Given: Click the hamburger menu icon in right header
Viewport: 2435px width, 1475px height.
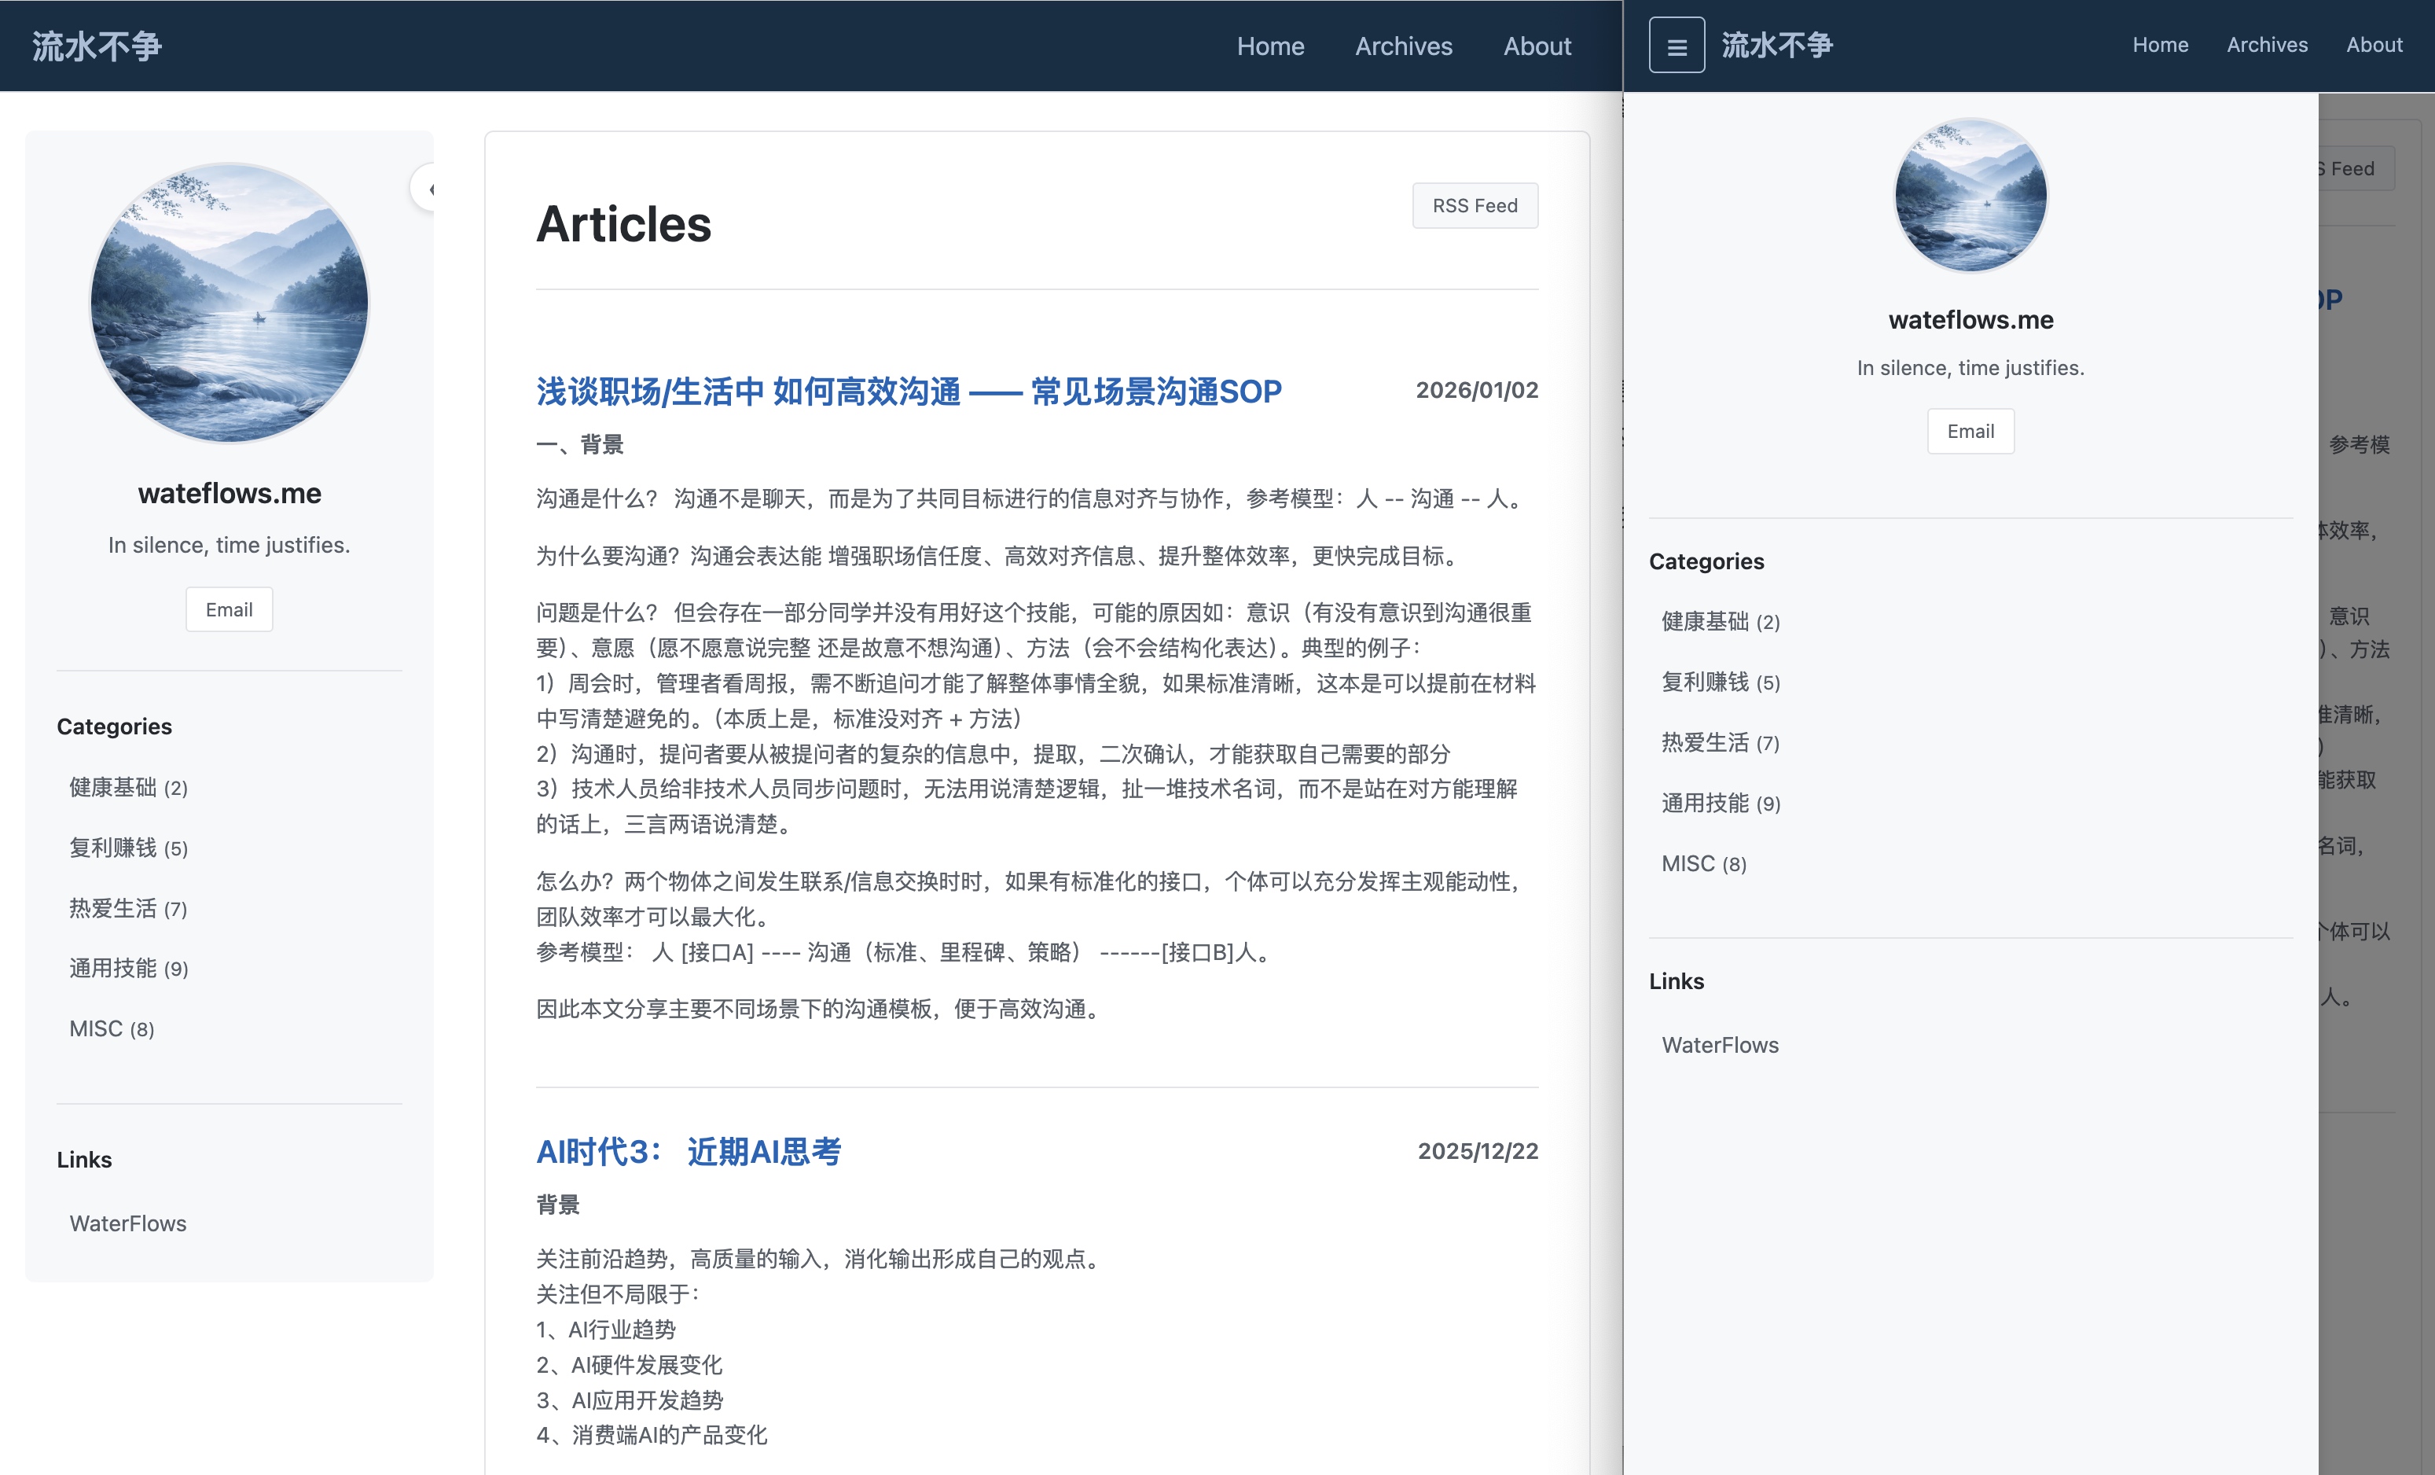Looking at the screenshot, I should pyautogui.click(x=1676, y=46).
